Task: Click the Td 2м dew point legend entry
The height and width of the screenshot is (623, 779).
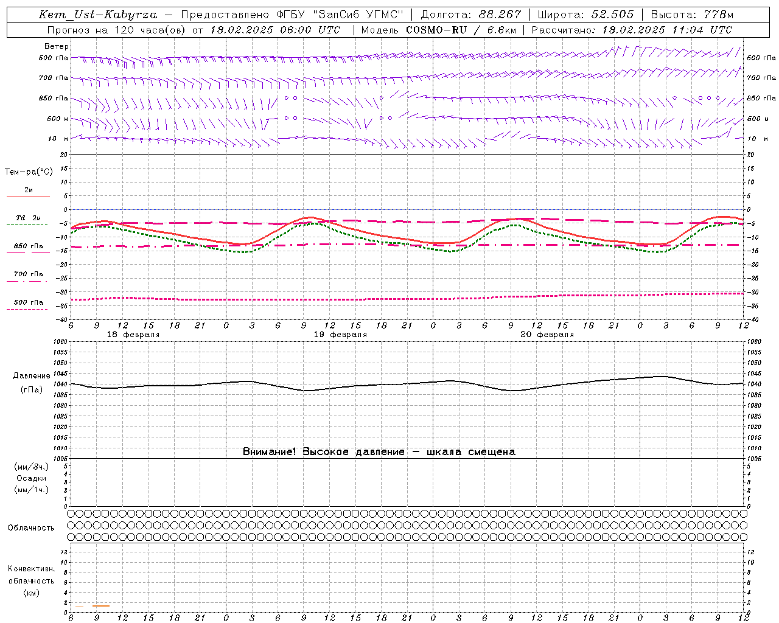Action: tap(29, 218)
